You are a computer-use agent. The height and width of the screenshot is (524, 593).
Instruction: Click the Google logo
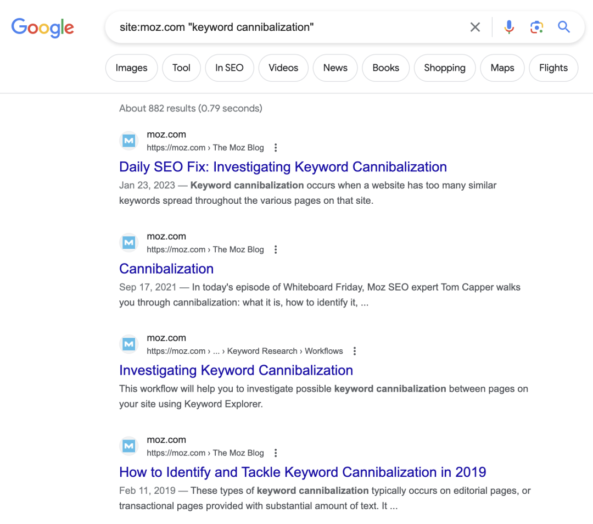coord(43,27)
